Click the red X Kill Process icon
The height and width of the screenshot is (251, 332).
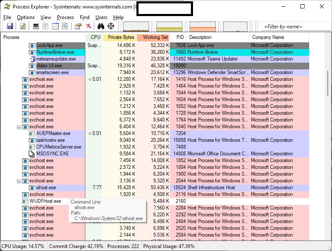click(x=89, y=26)
